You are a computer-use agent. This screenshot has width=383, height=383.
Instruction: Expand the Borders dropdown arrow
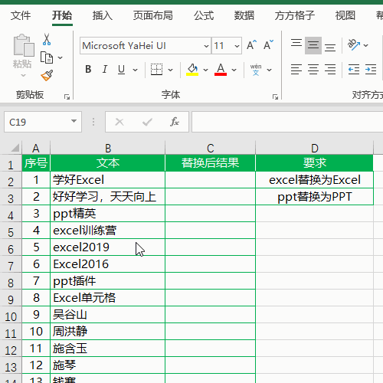point(170,70)
